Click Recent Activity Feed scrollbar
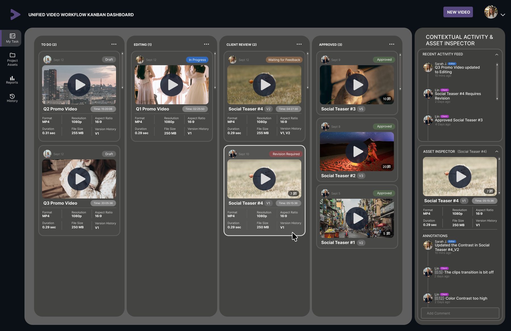Viewport: 511px width, 331px height. click(497, 81)
